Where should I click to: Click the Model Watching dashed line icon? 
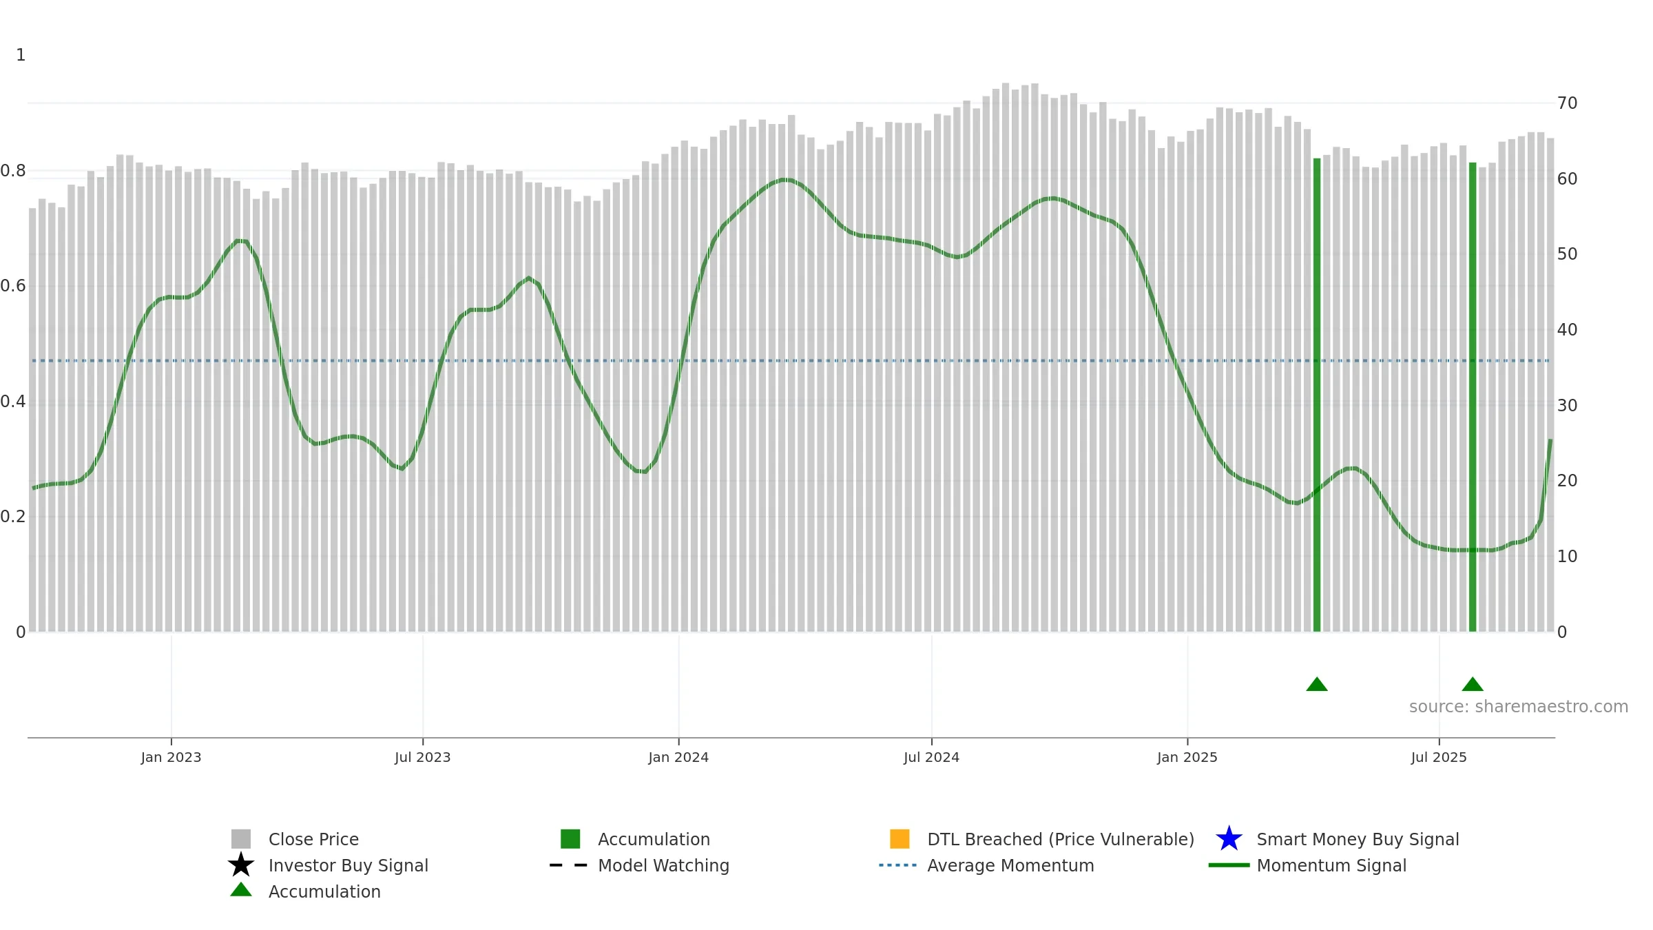(x=568, y=865)
